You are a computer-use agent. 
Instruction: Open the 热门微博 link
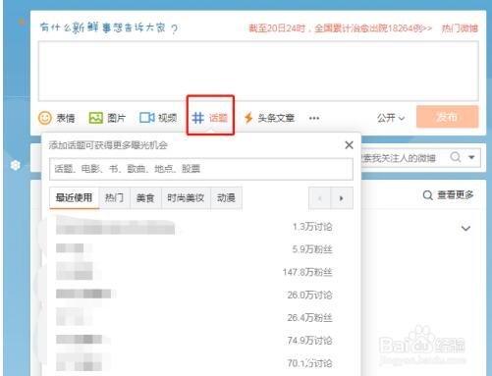(x=460, y=28)
